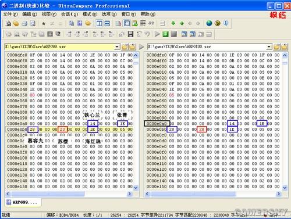The image size is (291, 219).
Task: Expand the right file path dropdown
Action: 269,46
